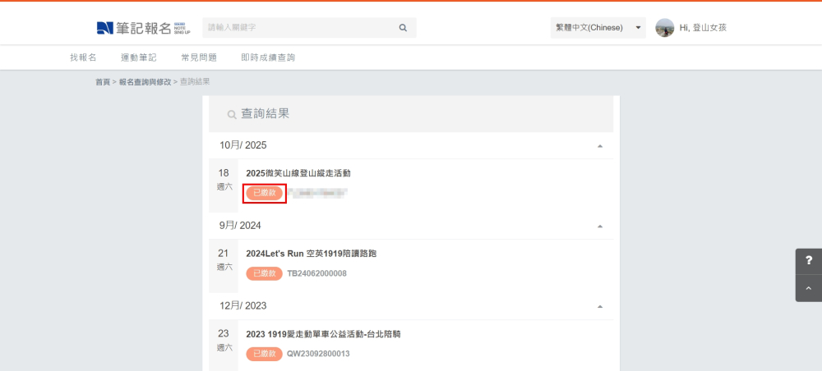Click the 首頁 breadcrumb link
Viewport: 822px width, 371px height.
click(x=102, y=82)
